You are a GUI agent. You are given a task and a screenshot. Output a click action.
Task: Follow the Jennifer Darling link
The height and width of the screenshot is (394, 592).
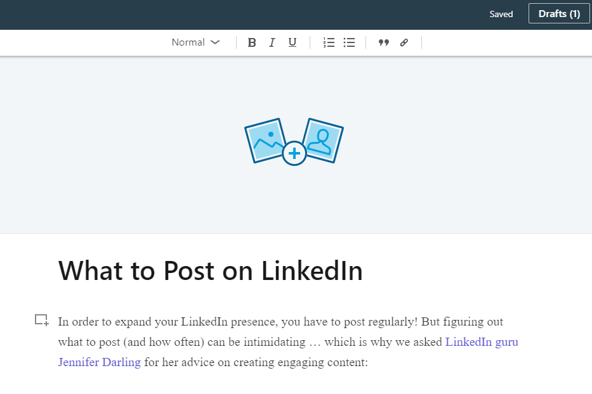click(99, 362)
